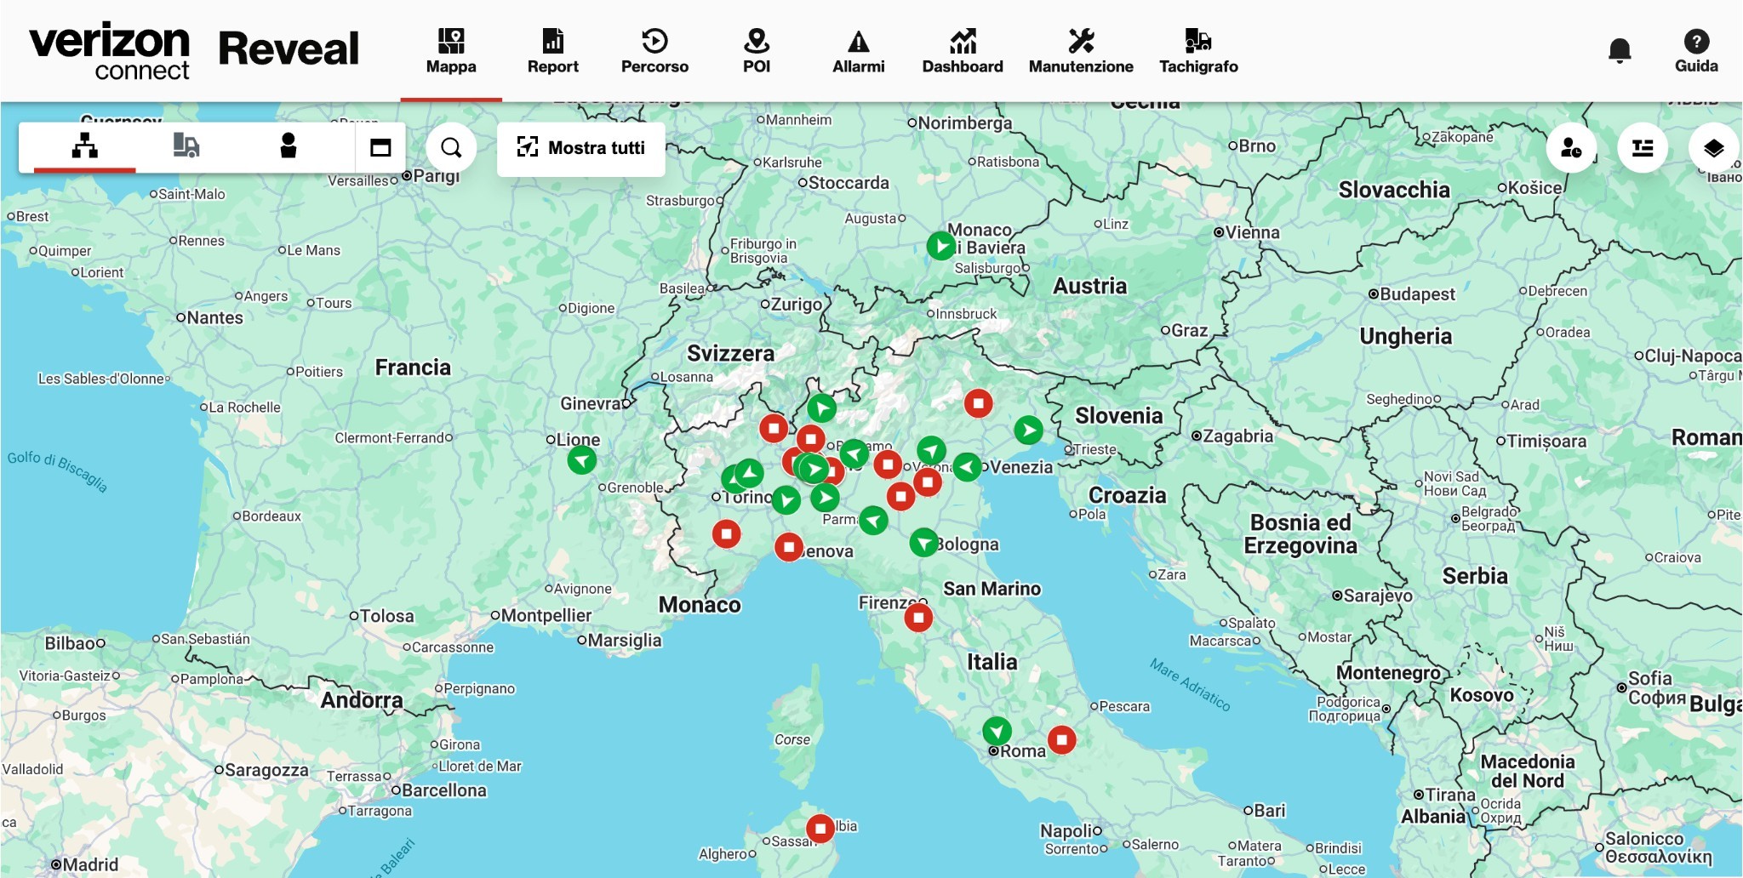Open the Tachigrafo section
The image size is (1743, 878).
click(x=1198, y=51)
